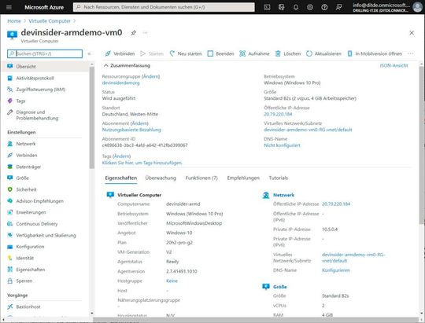Click Konfigurieren DNS name link
The width and height of the screenshot is (425, 323).
(x=336, y=270)
